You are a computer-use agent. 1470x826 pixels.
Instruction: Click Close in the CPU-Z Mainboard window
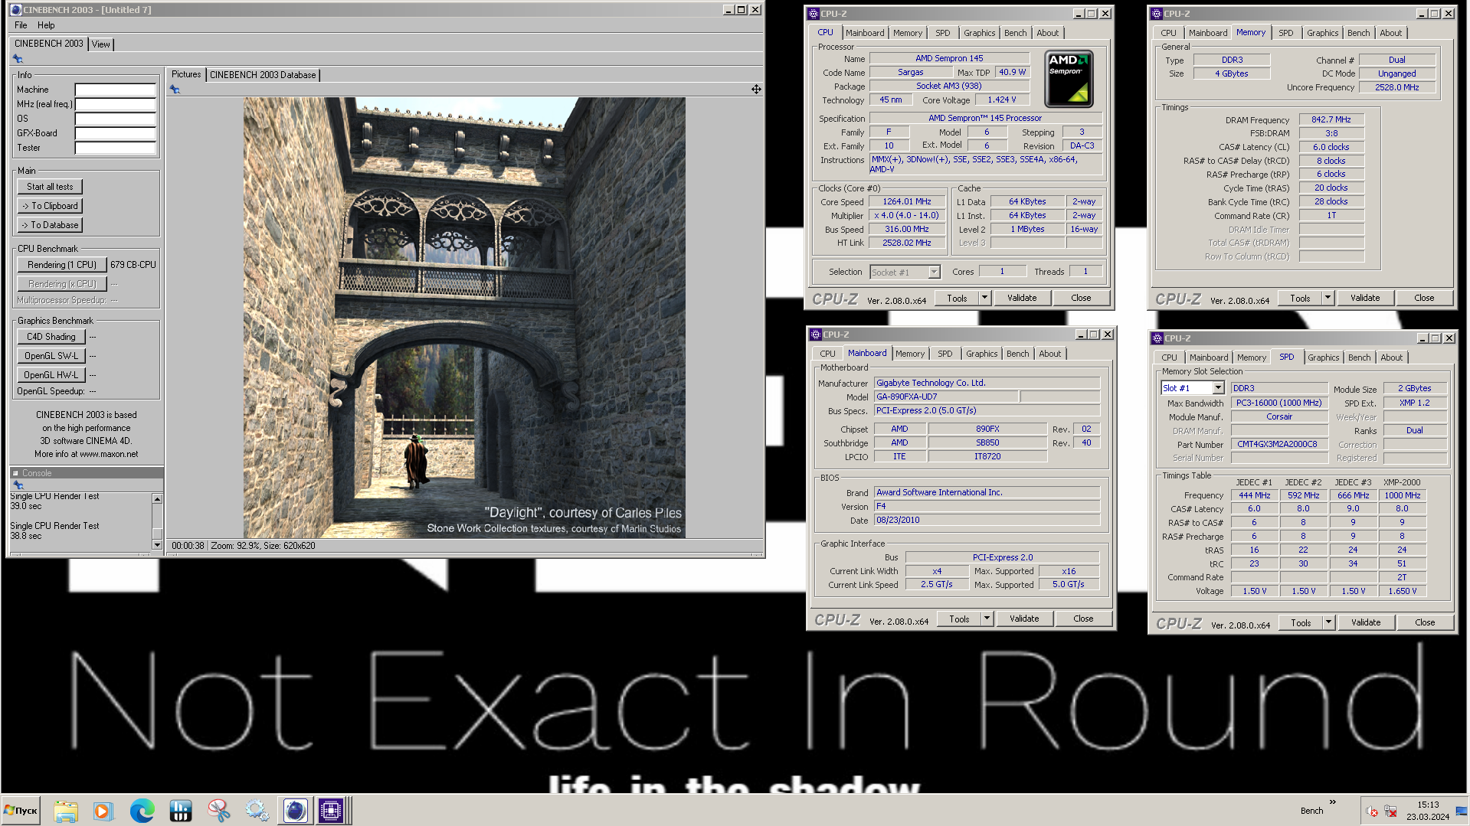(1084, 619)
